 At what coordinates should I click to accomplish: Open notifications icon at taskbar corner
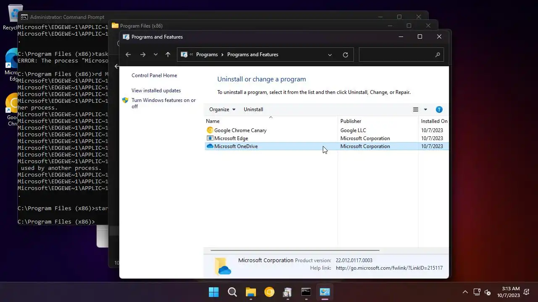click(527, 292)
